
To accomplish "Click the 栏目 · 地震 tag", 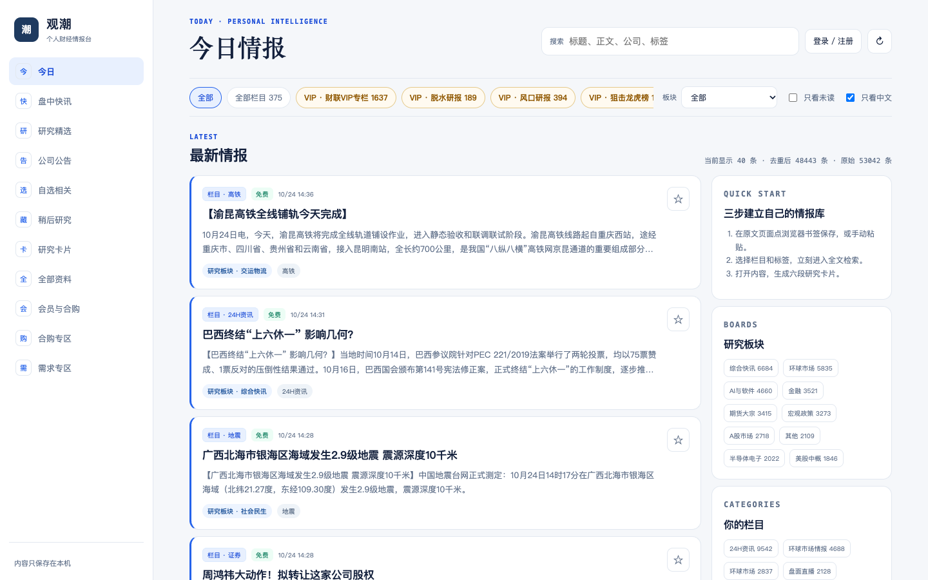I will [x=224, y=435].
